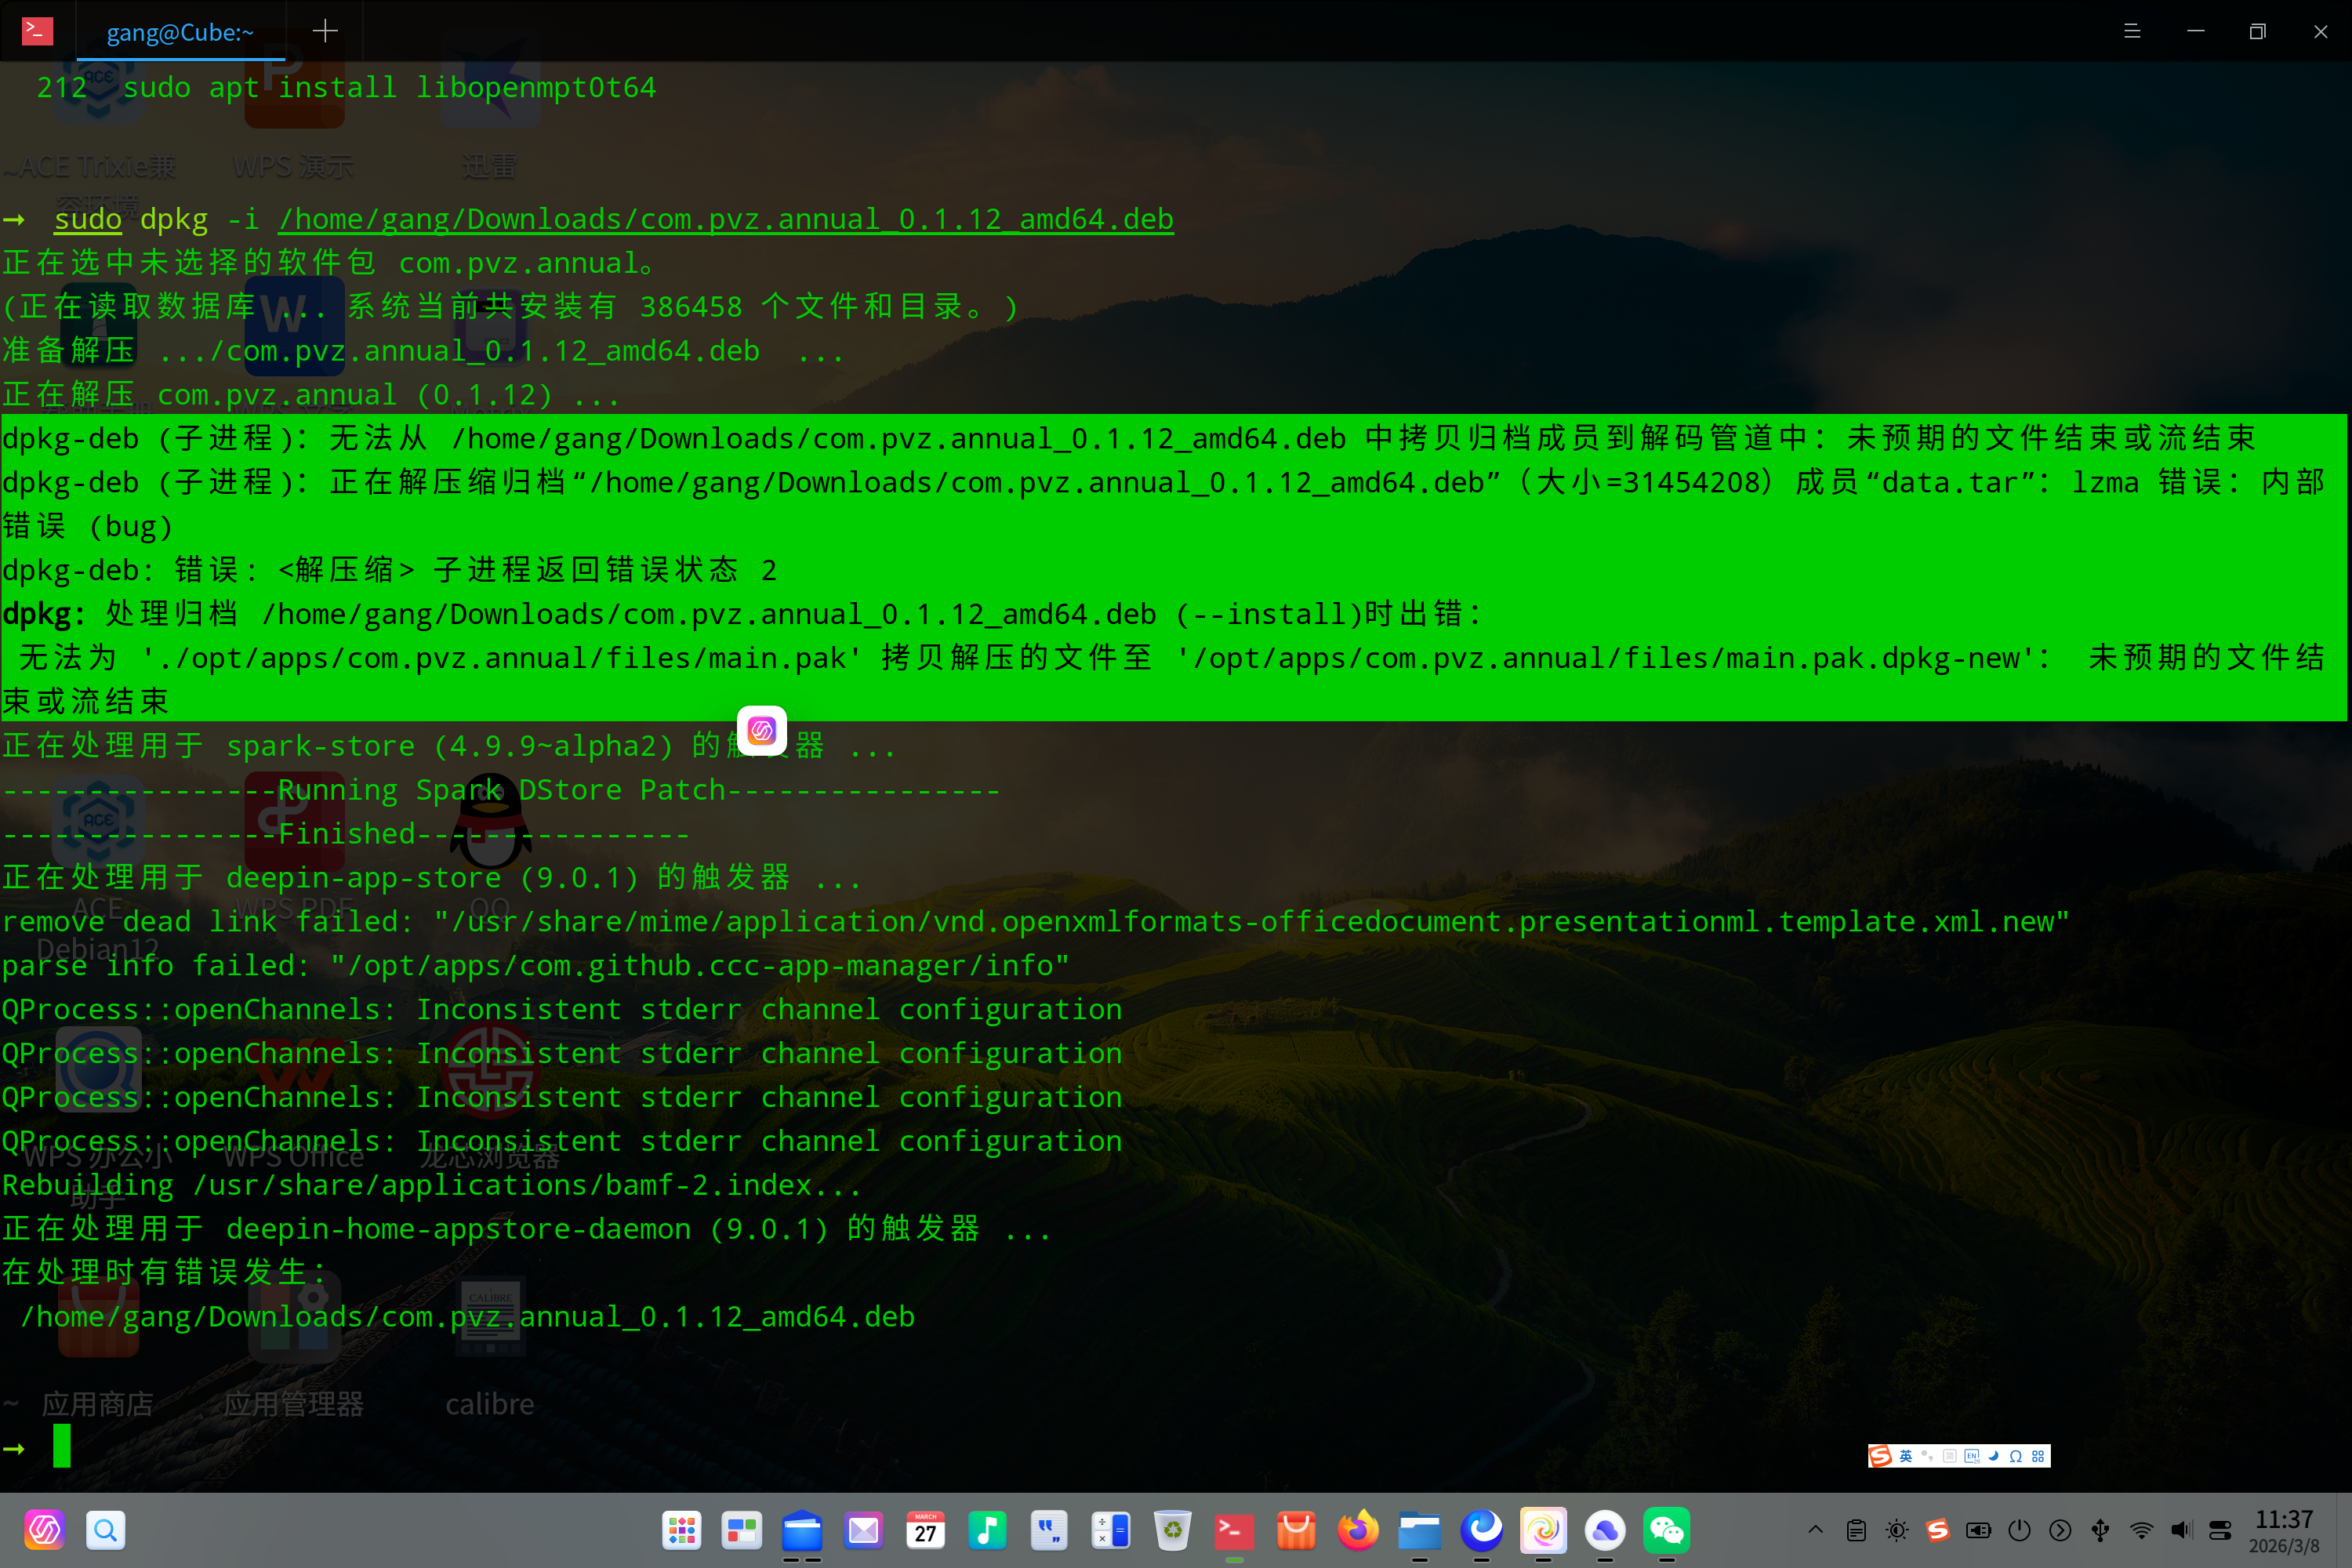Screen dimensions: 2352x1568
Task: Mute audio via the volume tray icon
Action: (x=2182, y=1530)
